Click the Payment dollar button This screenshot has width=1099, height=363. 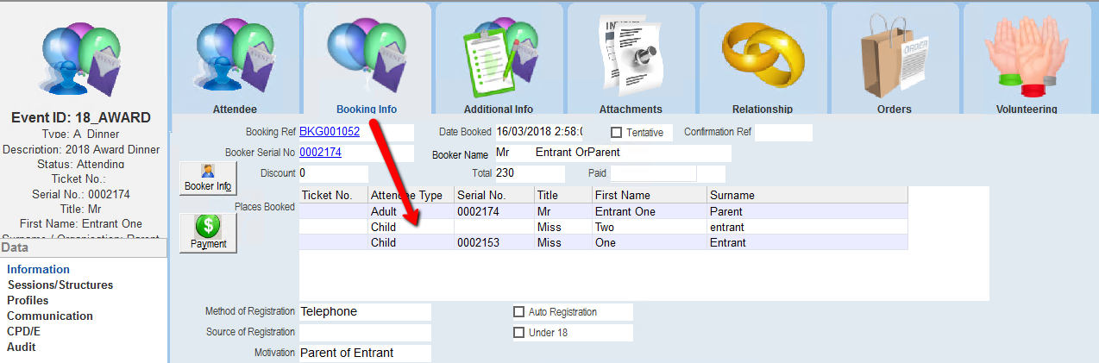208,234
